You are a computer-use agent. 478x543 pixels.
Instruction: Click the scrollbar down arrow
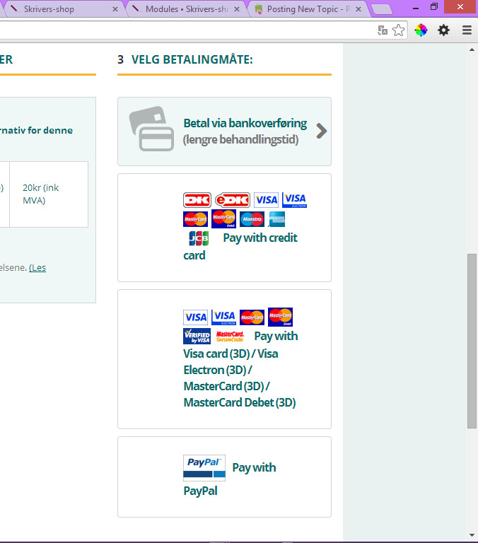click(x=472, y=535)
